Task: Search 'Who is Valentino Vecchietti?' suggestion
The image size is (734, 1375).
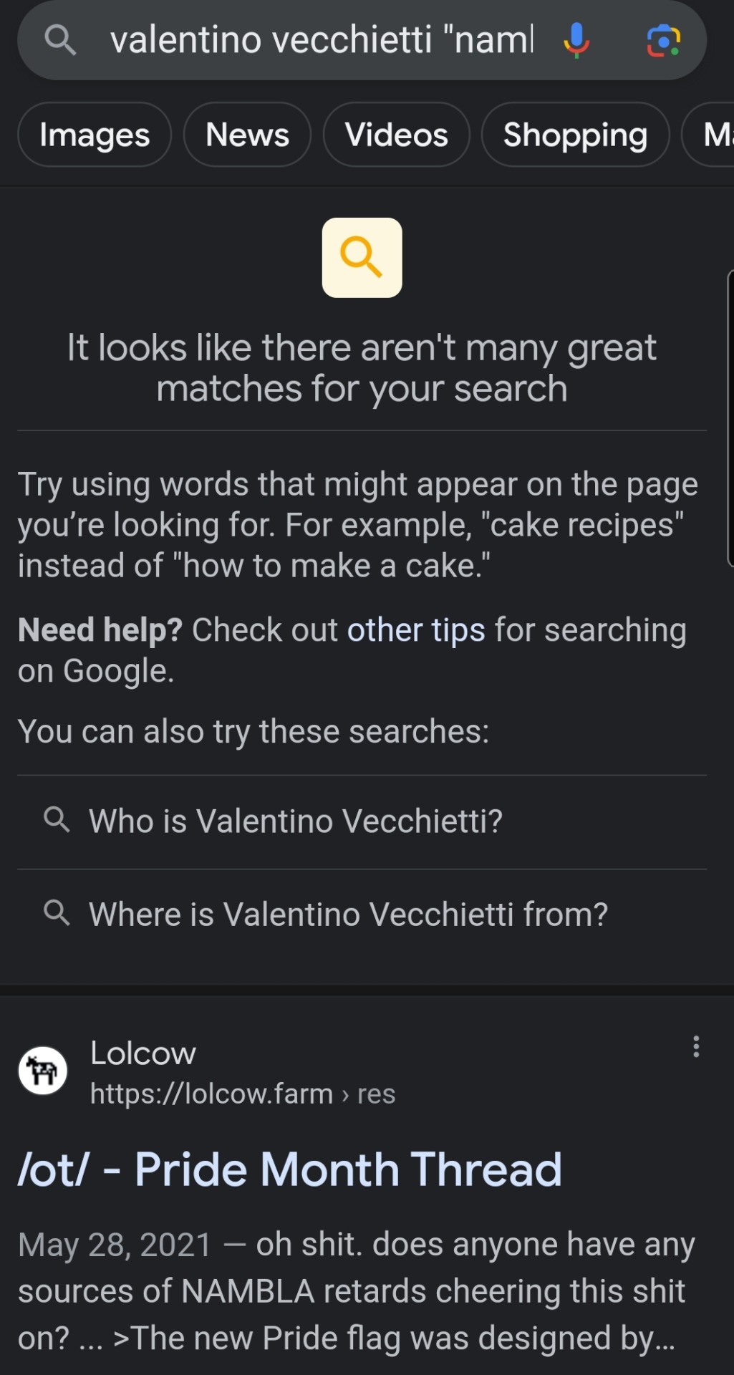Action: pos(362,821)
